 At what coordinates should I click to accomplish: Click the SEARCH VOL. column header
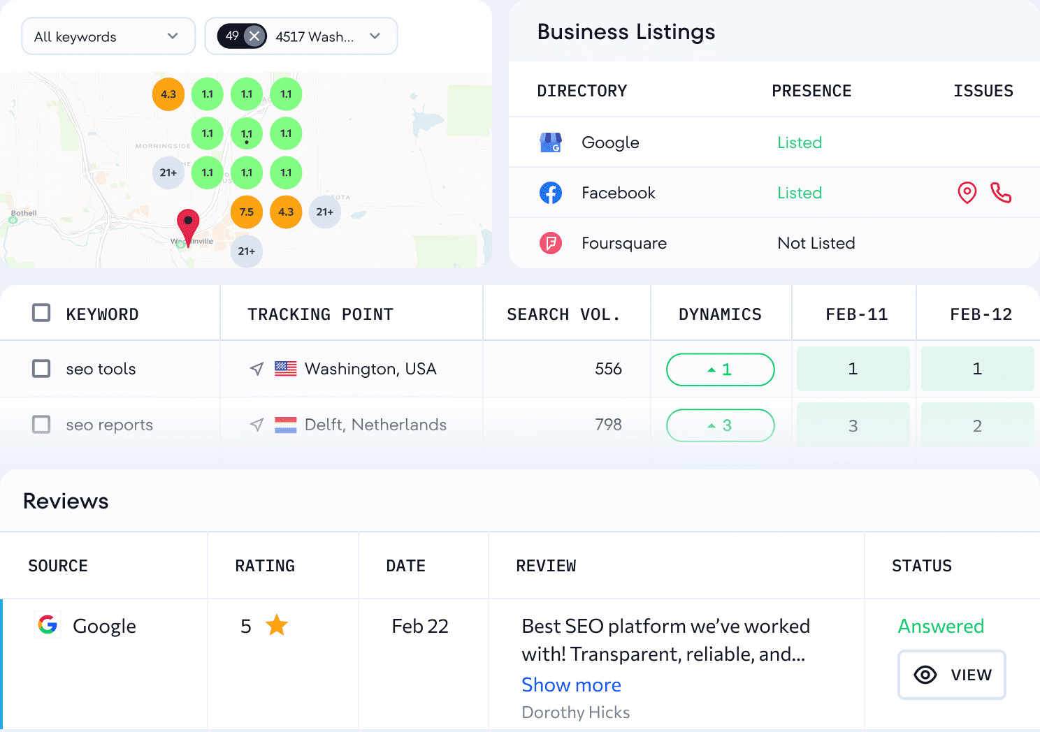tap(563, 314)
